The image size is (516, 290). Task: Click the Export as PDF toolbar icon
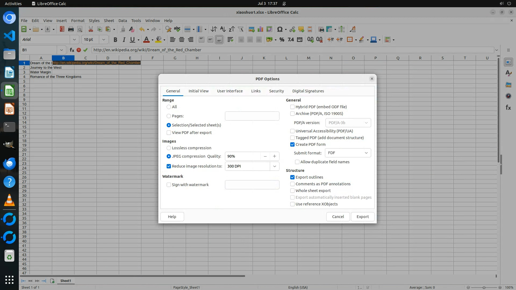tap(62, 29)
